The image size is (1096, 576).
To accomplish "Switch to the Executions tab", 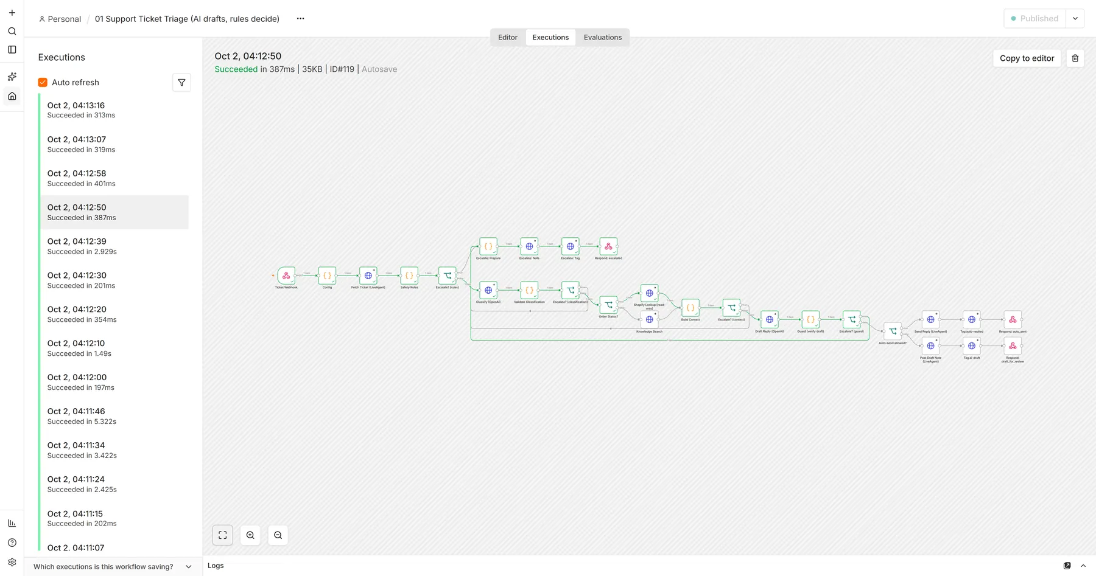I will (550, 37).
